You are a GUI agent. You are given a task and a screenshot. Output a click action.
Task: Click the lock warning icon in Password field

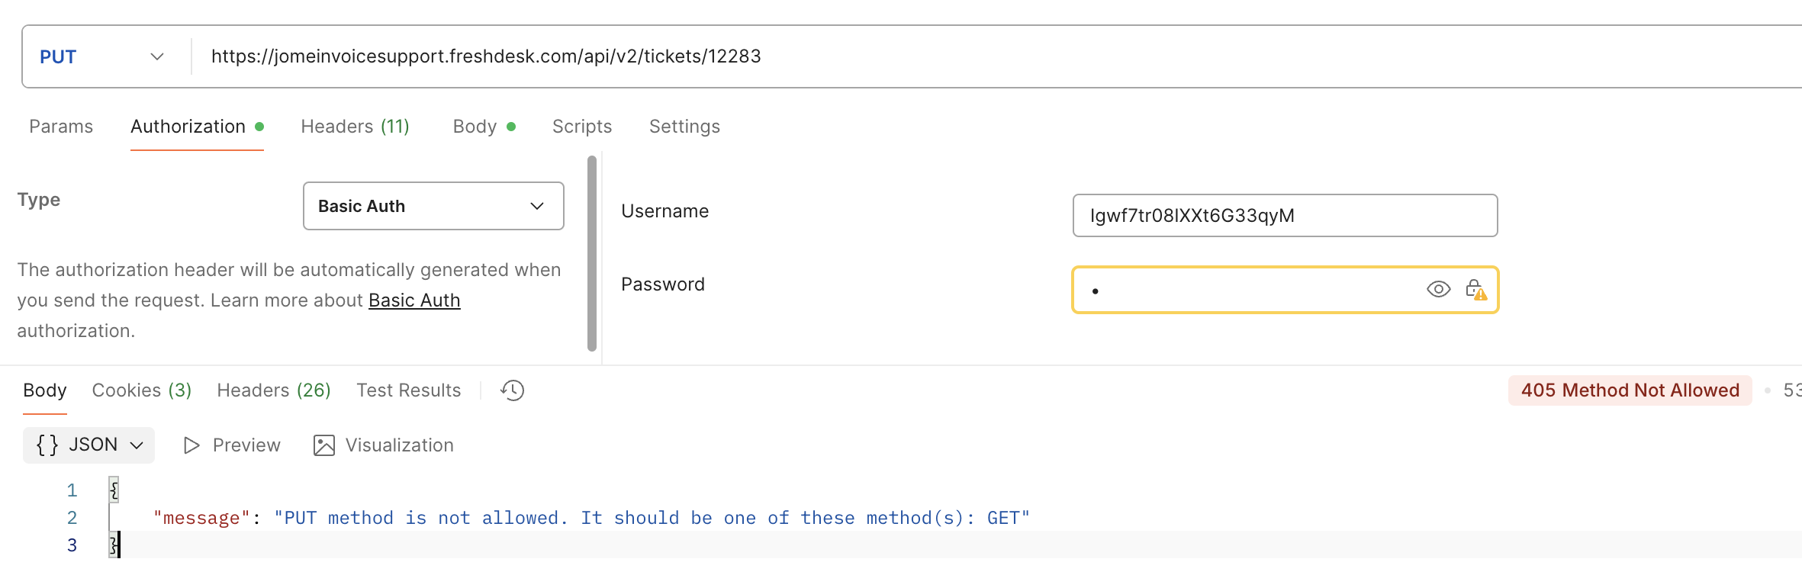point(1475,290)
